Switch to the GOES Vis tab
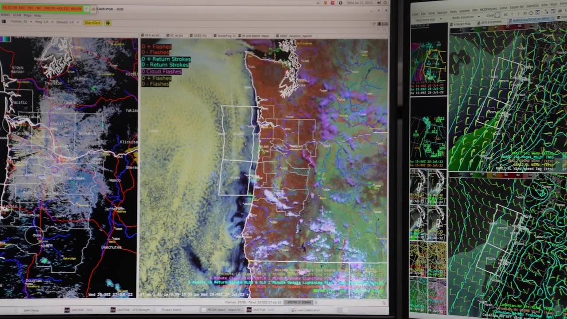 tap(199, 35)
